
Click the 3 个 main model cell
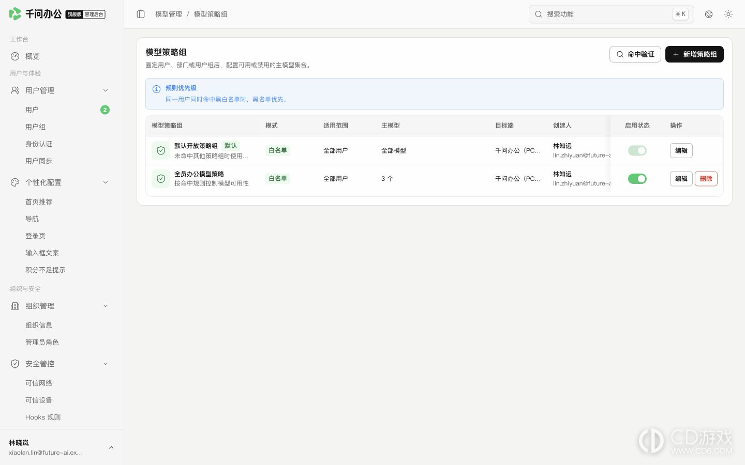387,179
